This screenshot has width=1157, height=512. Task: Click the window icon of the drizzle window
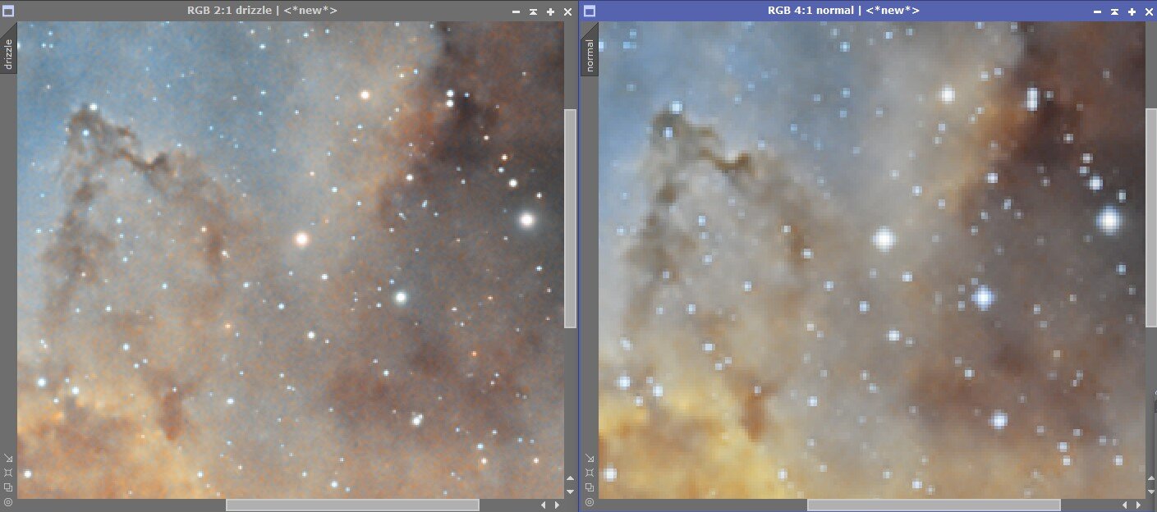tap(8, 11)
